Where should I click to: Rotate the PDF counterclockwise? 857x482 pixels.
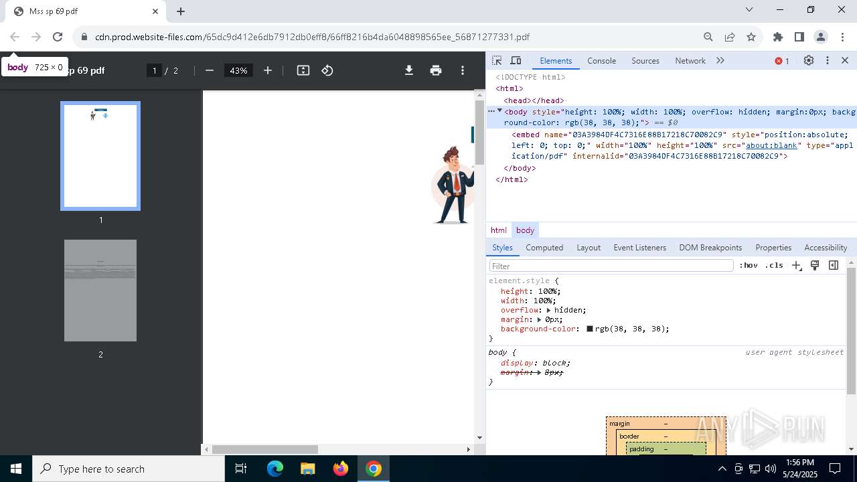(x=327, y=70)
